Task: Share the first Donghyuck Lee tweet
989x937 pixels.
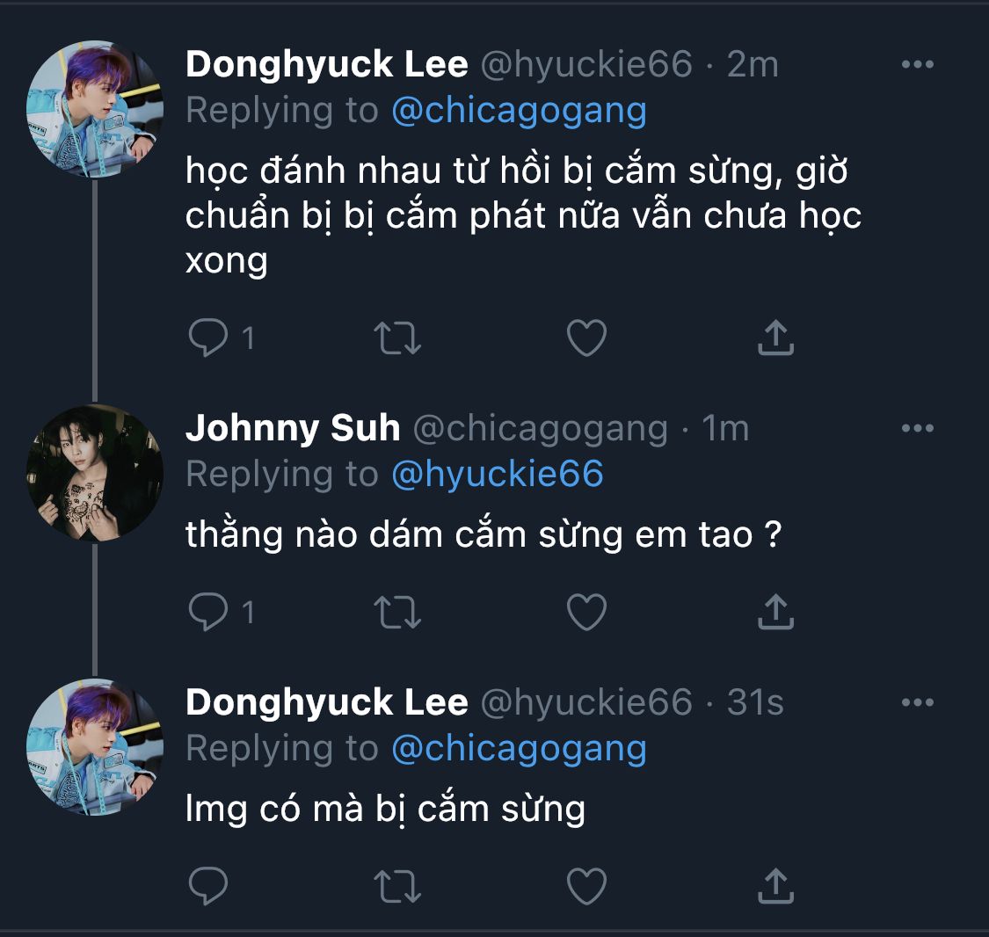Action: (x=775, y=338)
